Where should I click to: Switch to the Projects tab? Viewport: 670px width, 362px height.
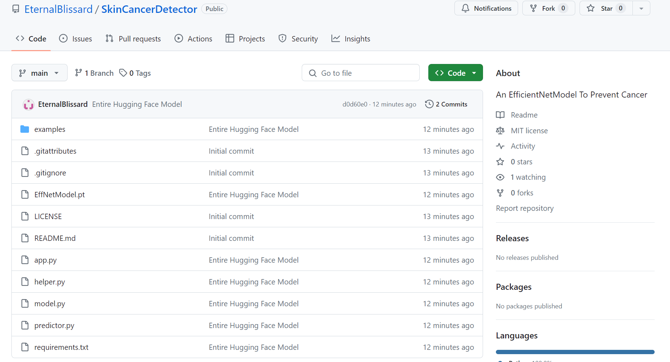tap(245, 39)
